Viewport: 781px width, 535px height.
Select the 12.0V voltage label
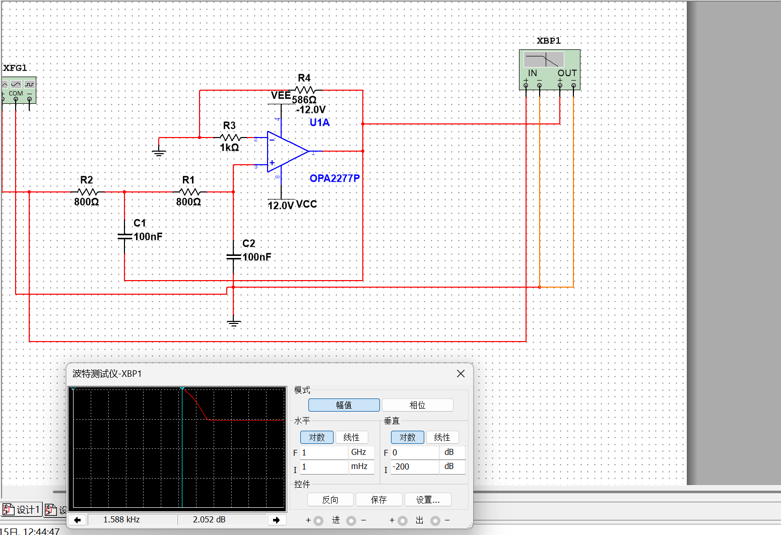click(281, 206)
